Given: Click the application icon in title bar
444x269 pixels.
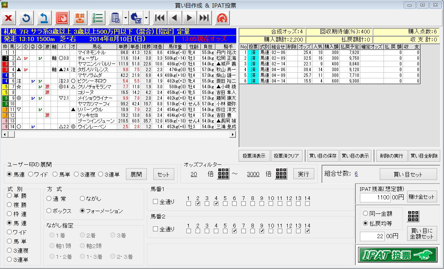Looking at the screenshot, I should (x=5, y=5).
